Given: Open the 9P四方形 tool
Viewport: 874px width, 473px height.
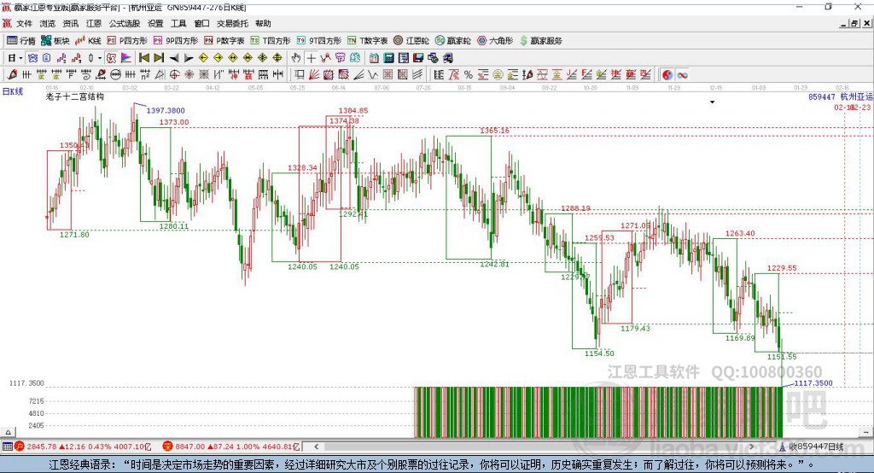Looking at the screenshot, I should click(175, 41).
